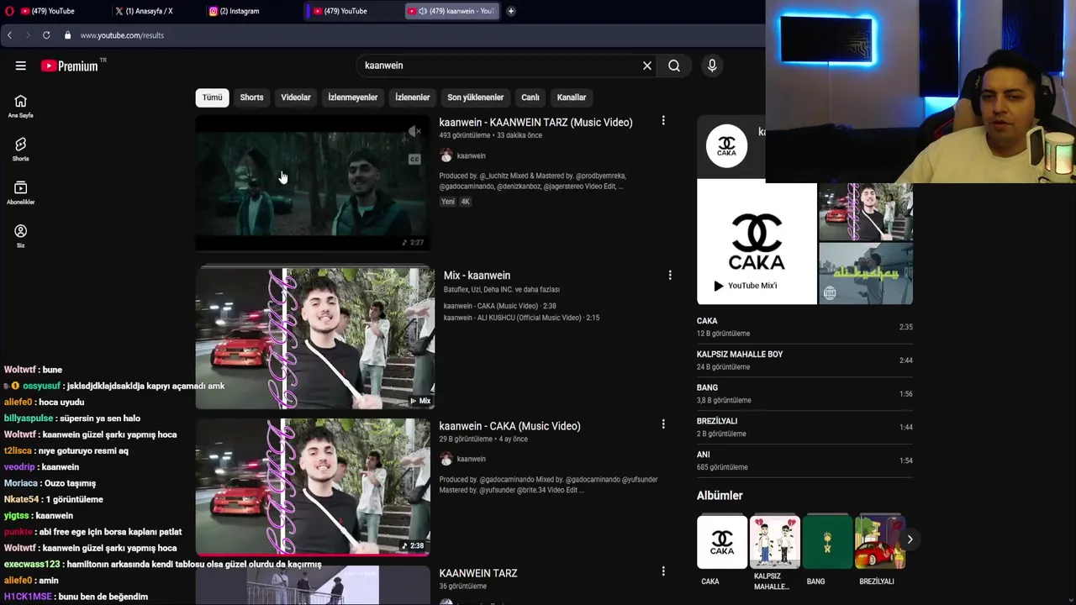Viewport: 1076px width, 605px height.
Task: Go forward with the browser forward arrow
Action: pos(27,35)
